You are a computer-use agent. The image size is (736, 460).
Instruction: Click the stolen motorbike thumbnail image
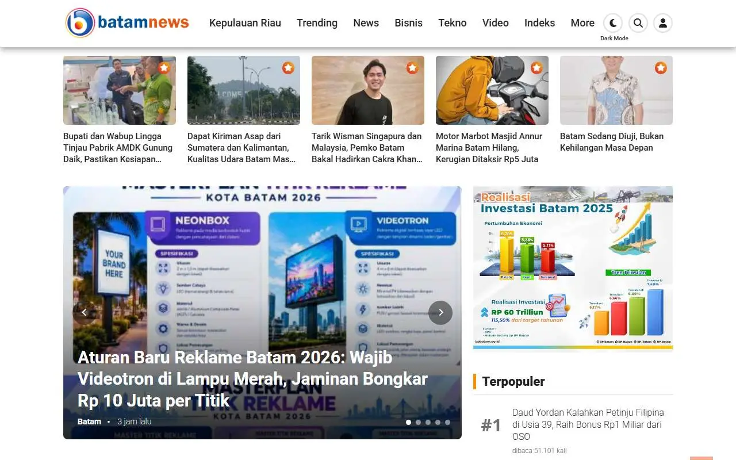click(492, 90)
